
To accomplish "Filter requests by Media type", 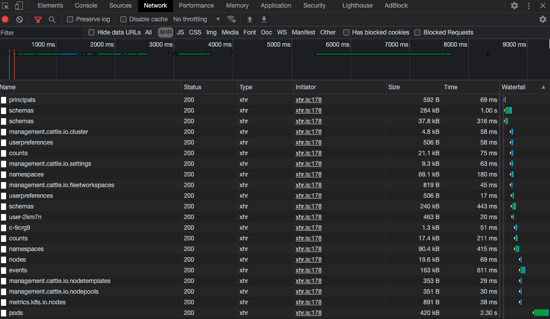I will [230, 32].
